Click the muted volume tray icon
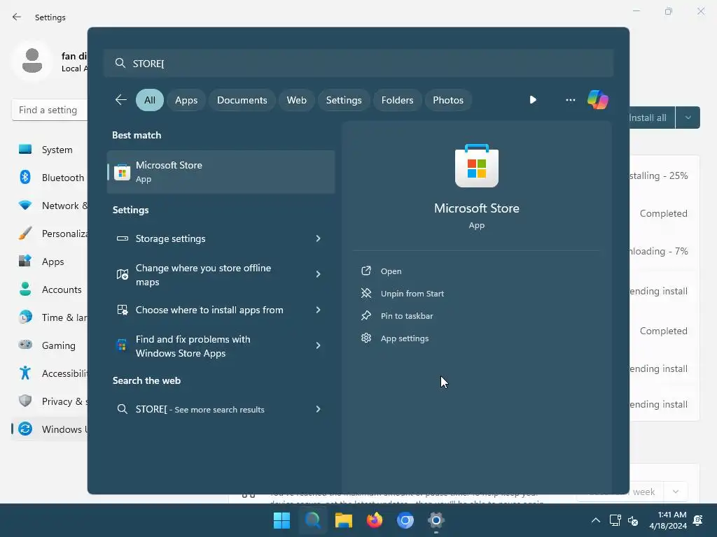This screenshot has width=717, height=537. point(633,520)
